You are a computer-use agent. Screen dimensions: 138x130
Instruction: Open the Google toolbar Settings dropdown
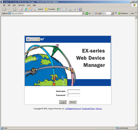pos(123,13)
